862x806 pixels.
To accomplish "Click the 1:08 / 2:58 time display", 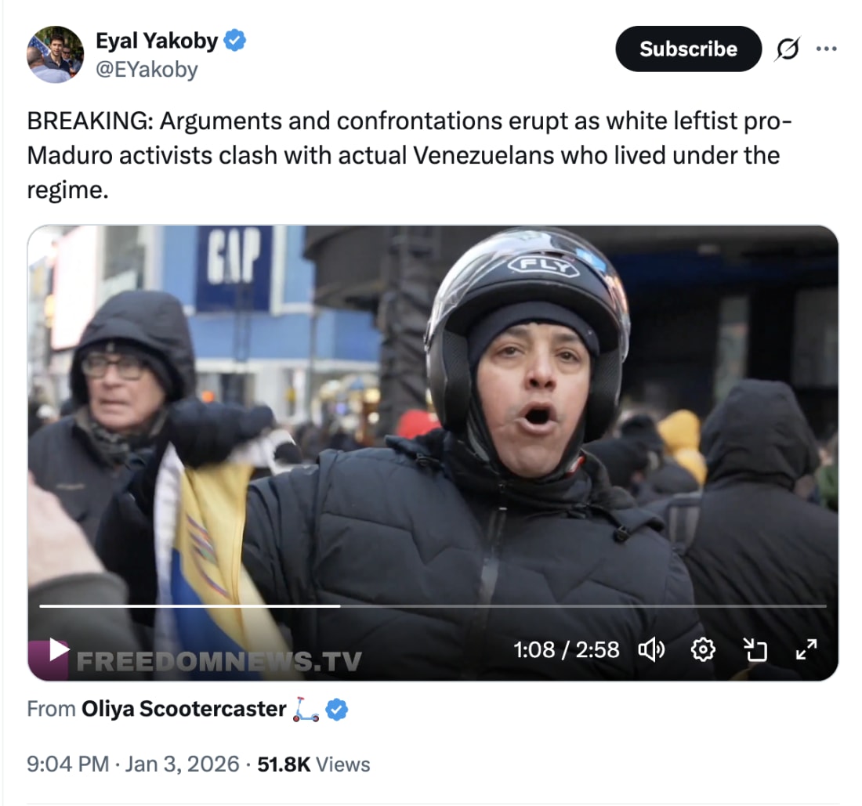I will (x=567, y=650).
